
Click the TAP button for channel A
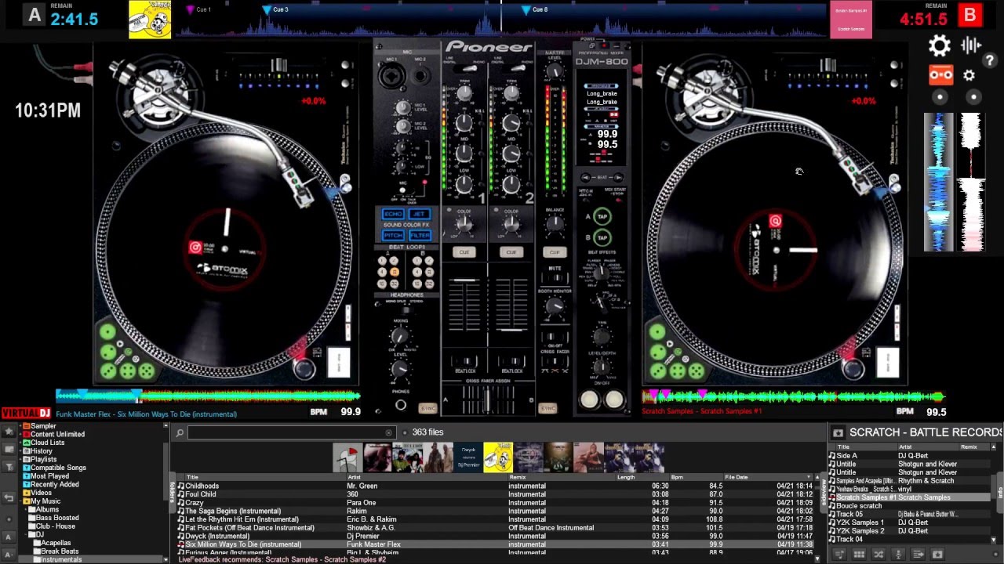(x=602, y=217)
